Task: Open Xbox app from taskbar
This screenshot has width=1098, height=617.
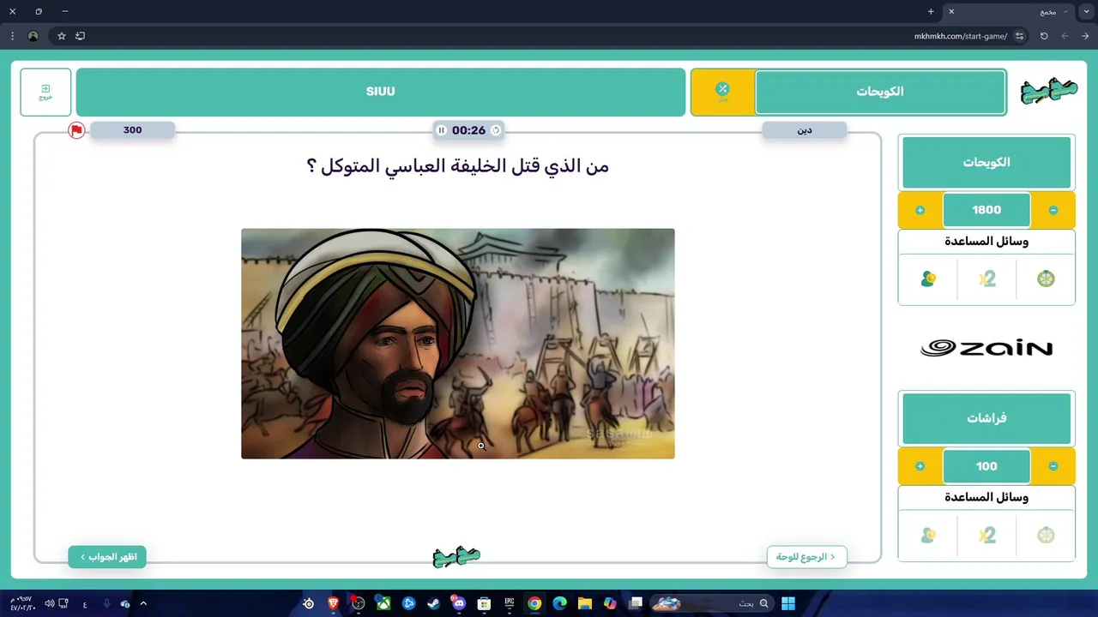Action: 383,603
